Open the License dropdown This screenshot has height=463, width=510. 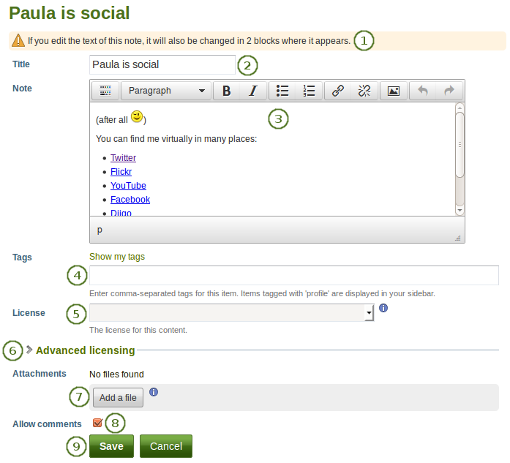click(x=231, y=312)
